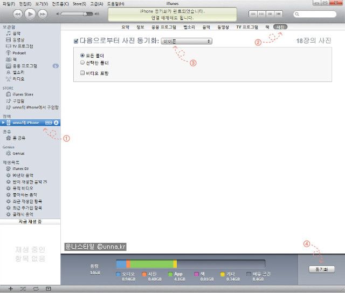This screenshot has width=345, height=293.
Task: Select the 모든 폴더 radio button
Action: pyautogui.click(x=82, y=55)
